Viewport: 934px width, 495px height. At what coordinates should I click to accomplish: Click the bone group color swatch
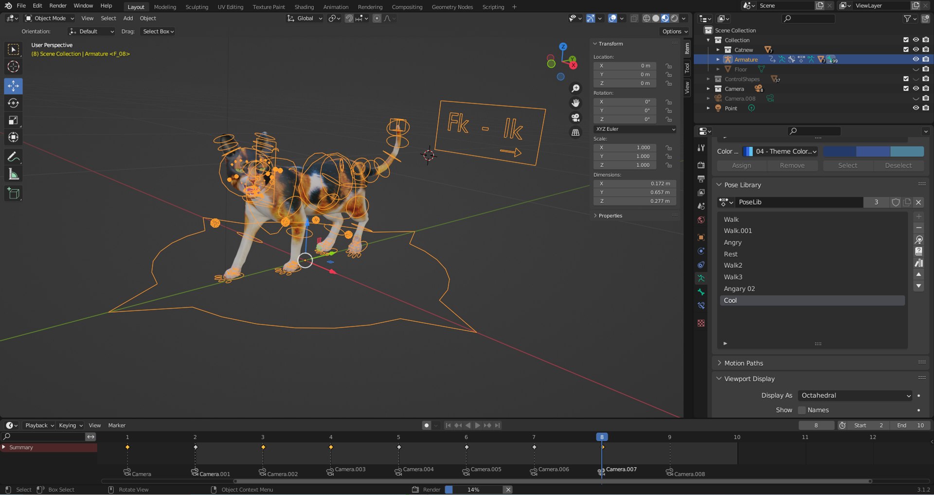pyautogui.click(x=873, y=151)
